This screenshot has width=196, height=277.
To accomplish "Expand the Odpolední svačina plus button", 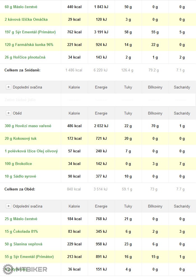I will pos(8,206).
